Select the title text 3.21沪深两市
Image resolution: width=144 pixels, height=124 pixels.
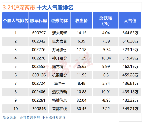point(19,8)
